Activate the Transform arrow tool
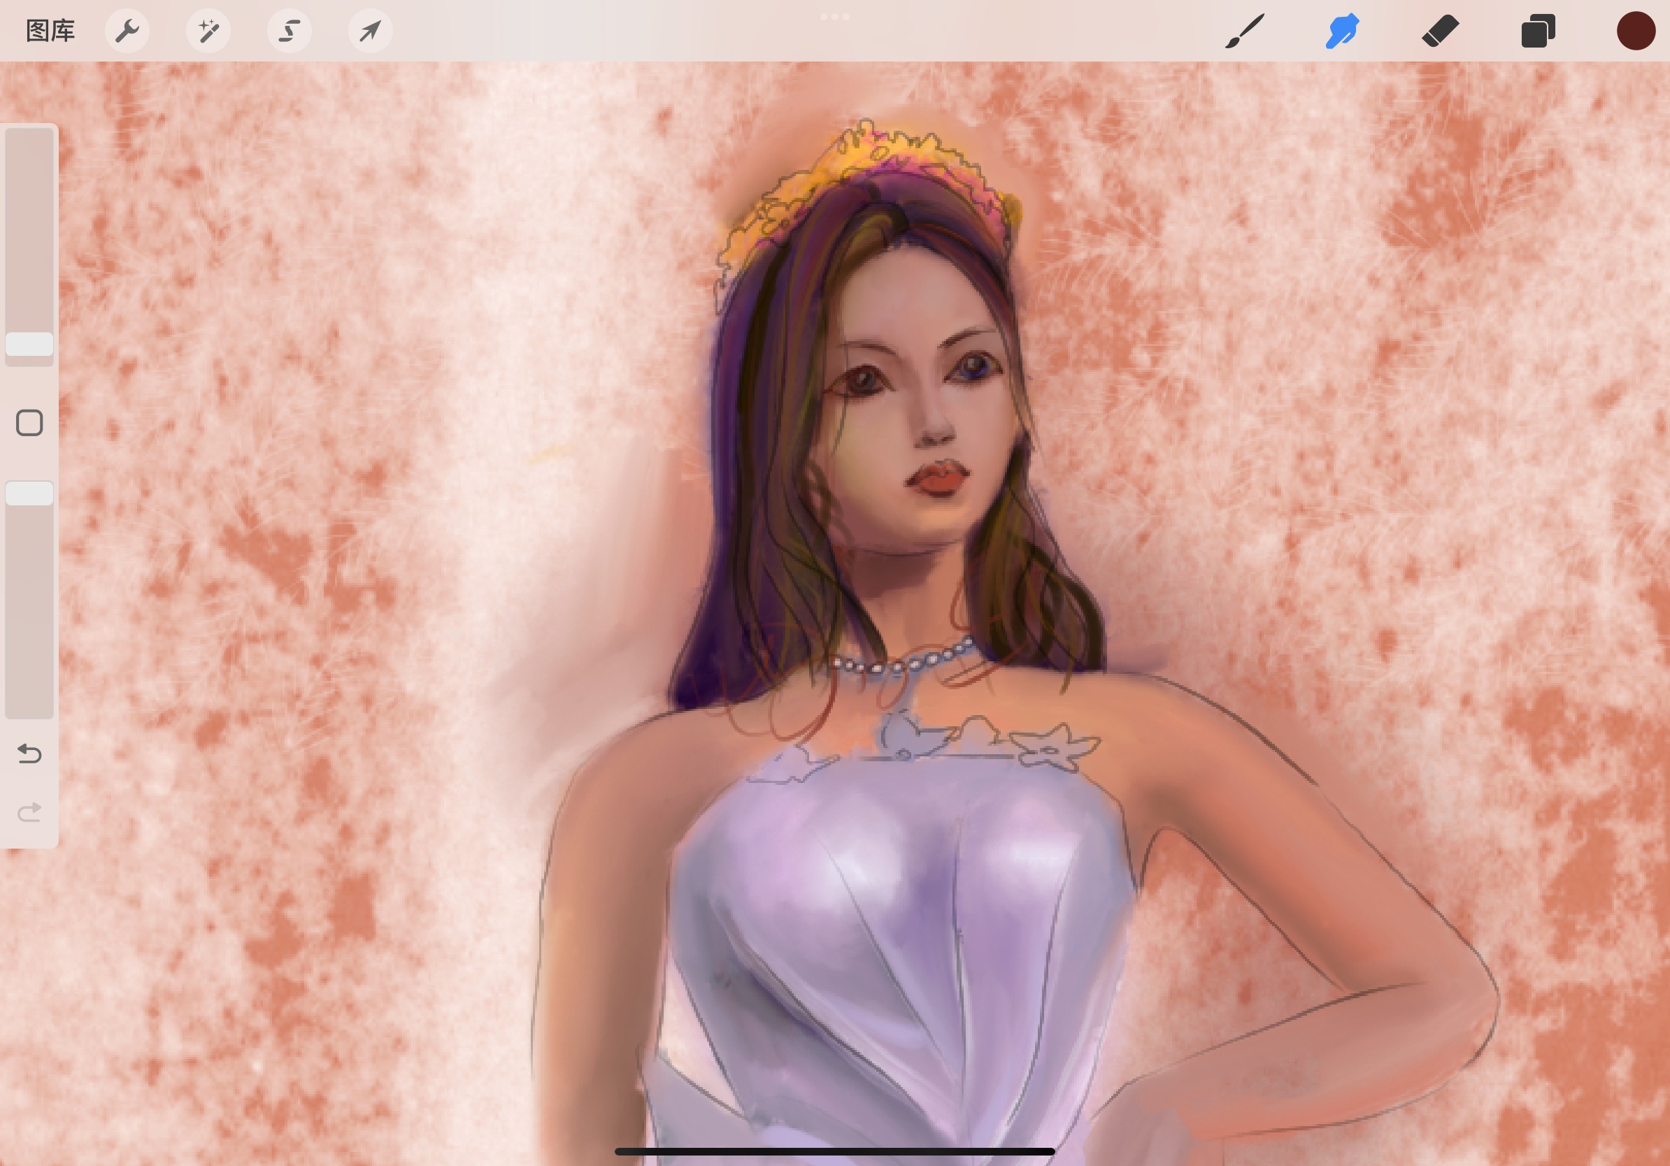The image size is (1670, 1166). [370, 31]
